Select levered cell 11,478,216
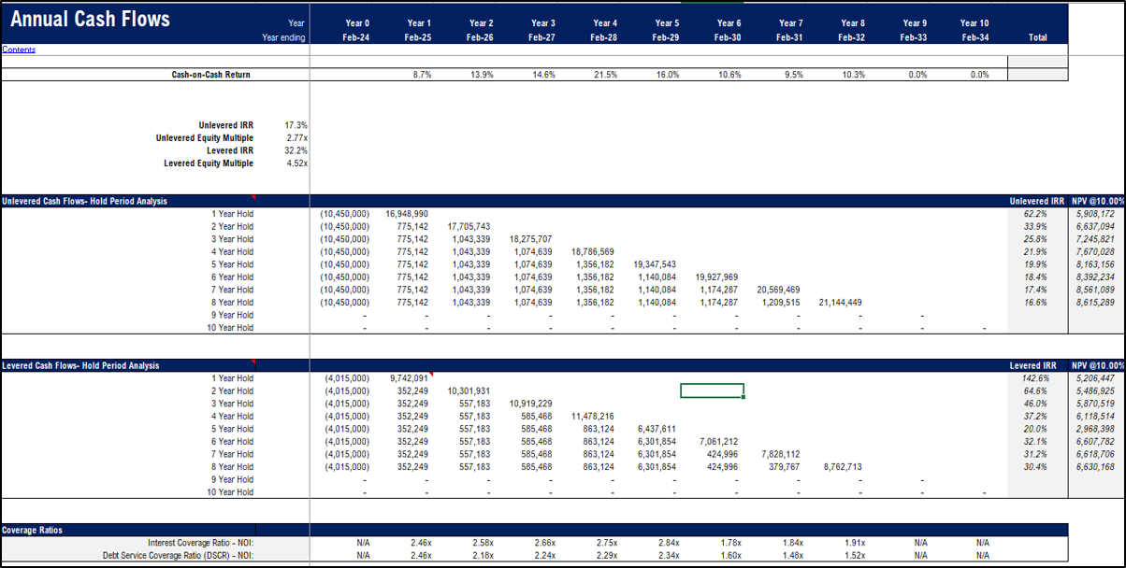The height and width of the screenshot is (568, 1126). (592, 416)
